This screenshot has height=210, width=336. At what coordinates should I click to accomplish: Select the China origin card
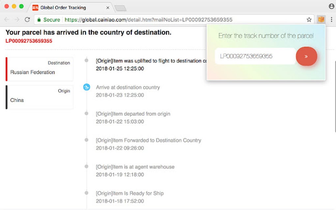coord(40,97)
